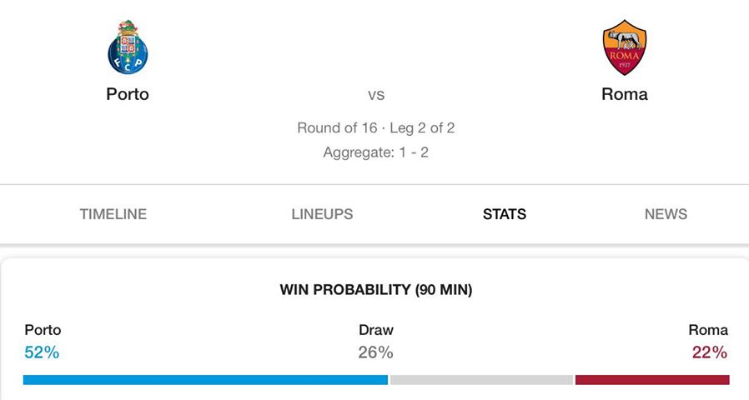Screen dimensions: 749x400
Task: Switch to the Lineups tab
Action: (x=322, y=214)
